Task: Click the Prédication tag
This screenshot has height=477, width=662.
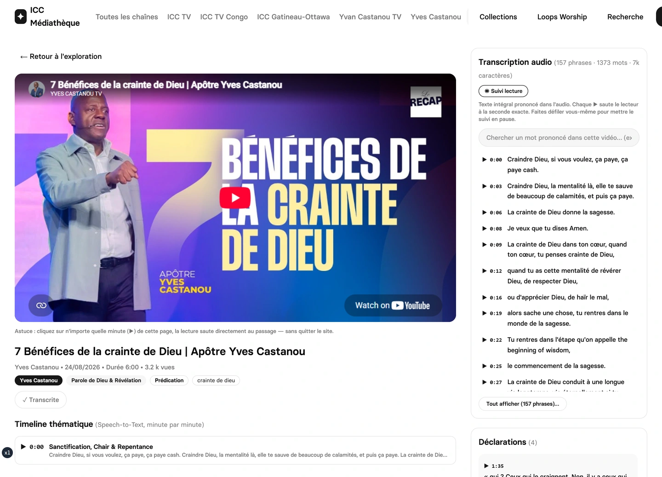Action: pyautogui.click(x=169, y=380)
